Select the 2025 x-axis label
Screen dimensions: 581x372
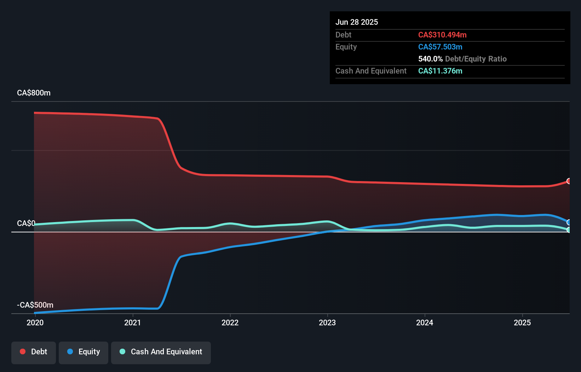coord(522,322)
